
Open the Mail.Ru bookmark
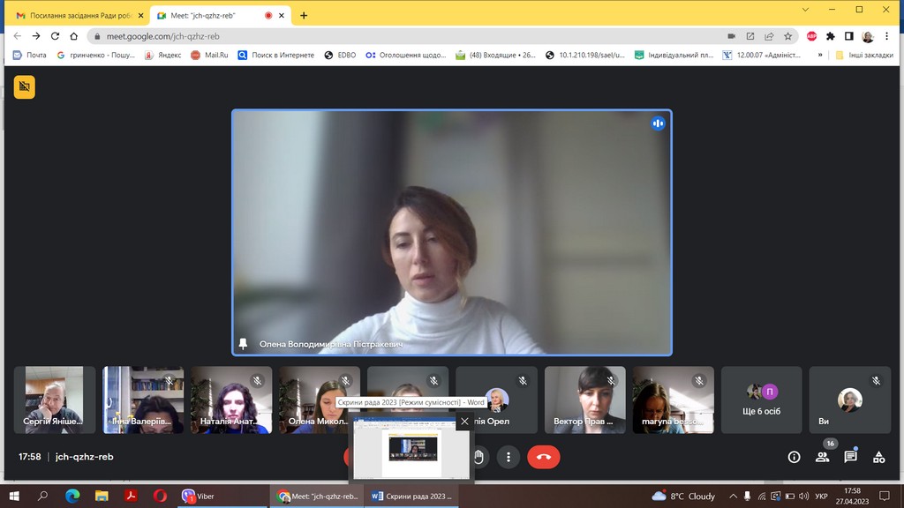coord(209,55)
